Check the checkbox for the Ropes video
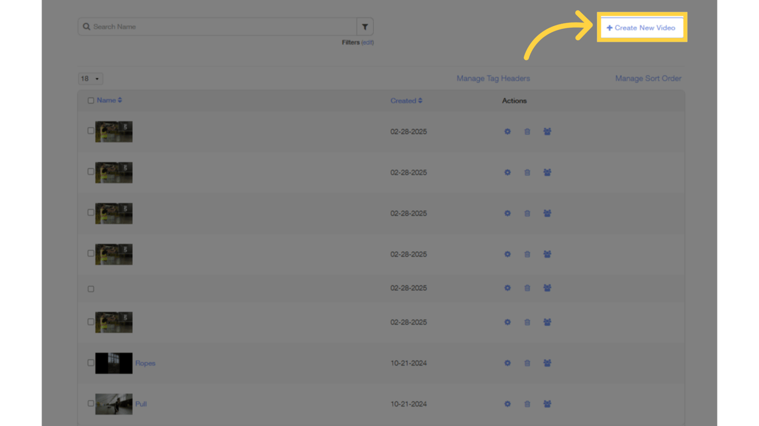The image size is (759, 426). 91,363
